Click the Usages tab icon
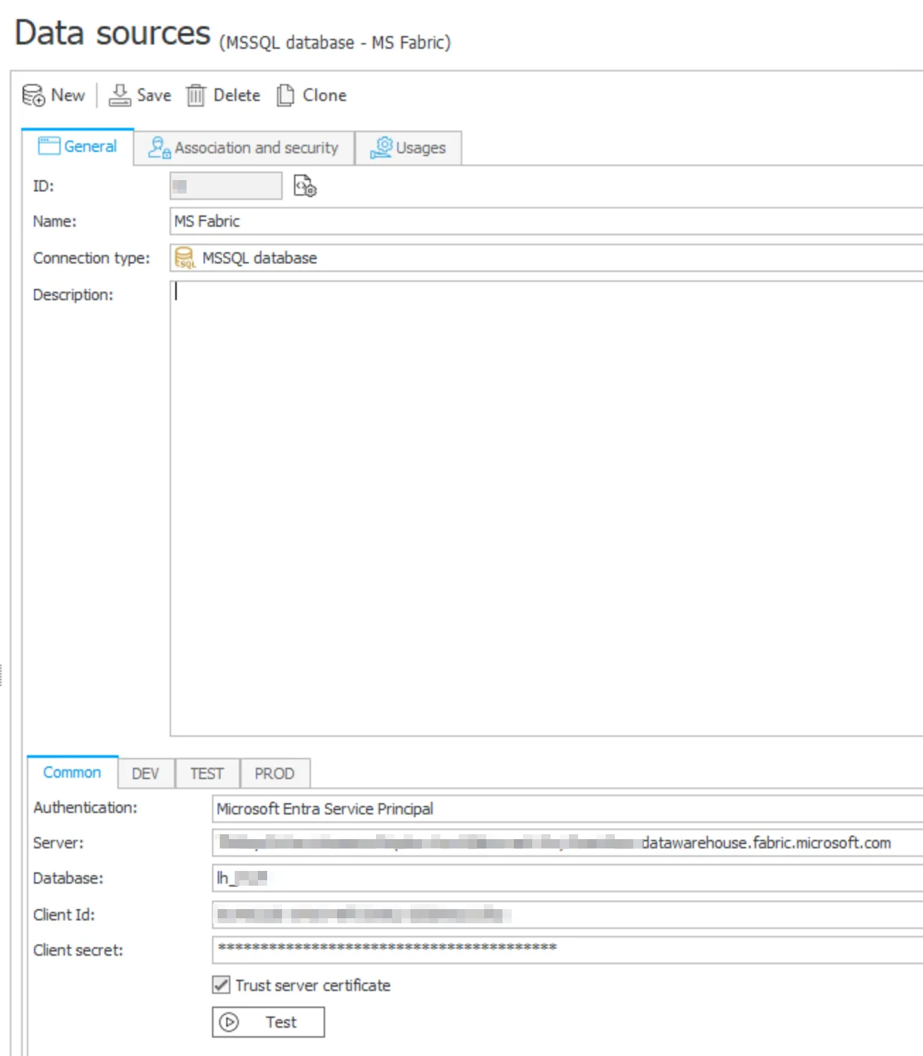This screenshot has width=923, height=1056. click(x=382, y=148)
